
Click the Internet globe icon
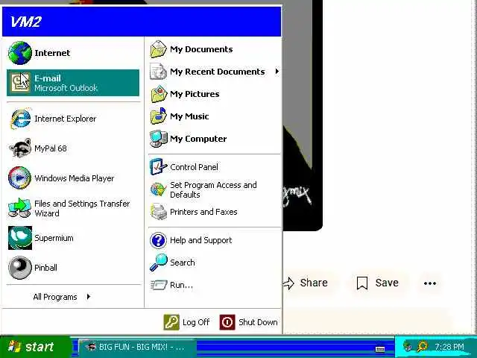20,53
